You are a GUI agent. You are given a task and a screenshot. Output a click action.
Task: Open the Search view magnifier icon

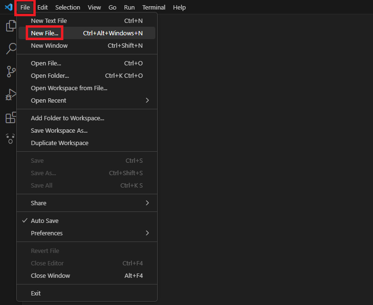(x=10, y=49)
